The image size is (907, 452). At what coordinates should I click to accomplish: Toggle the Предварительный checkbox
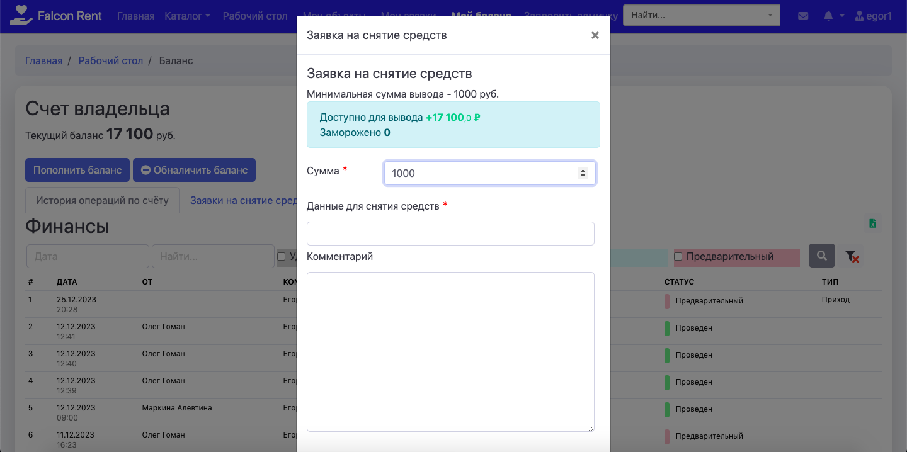[678, 257]
